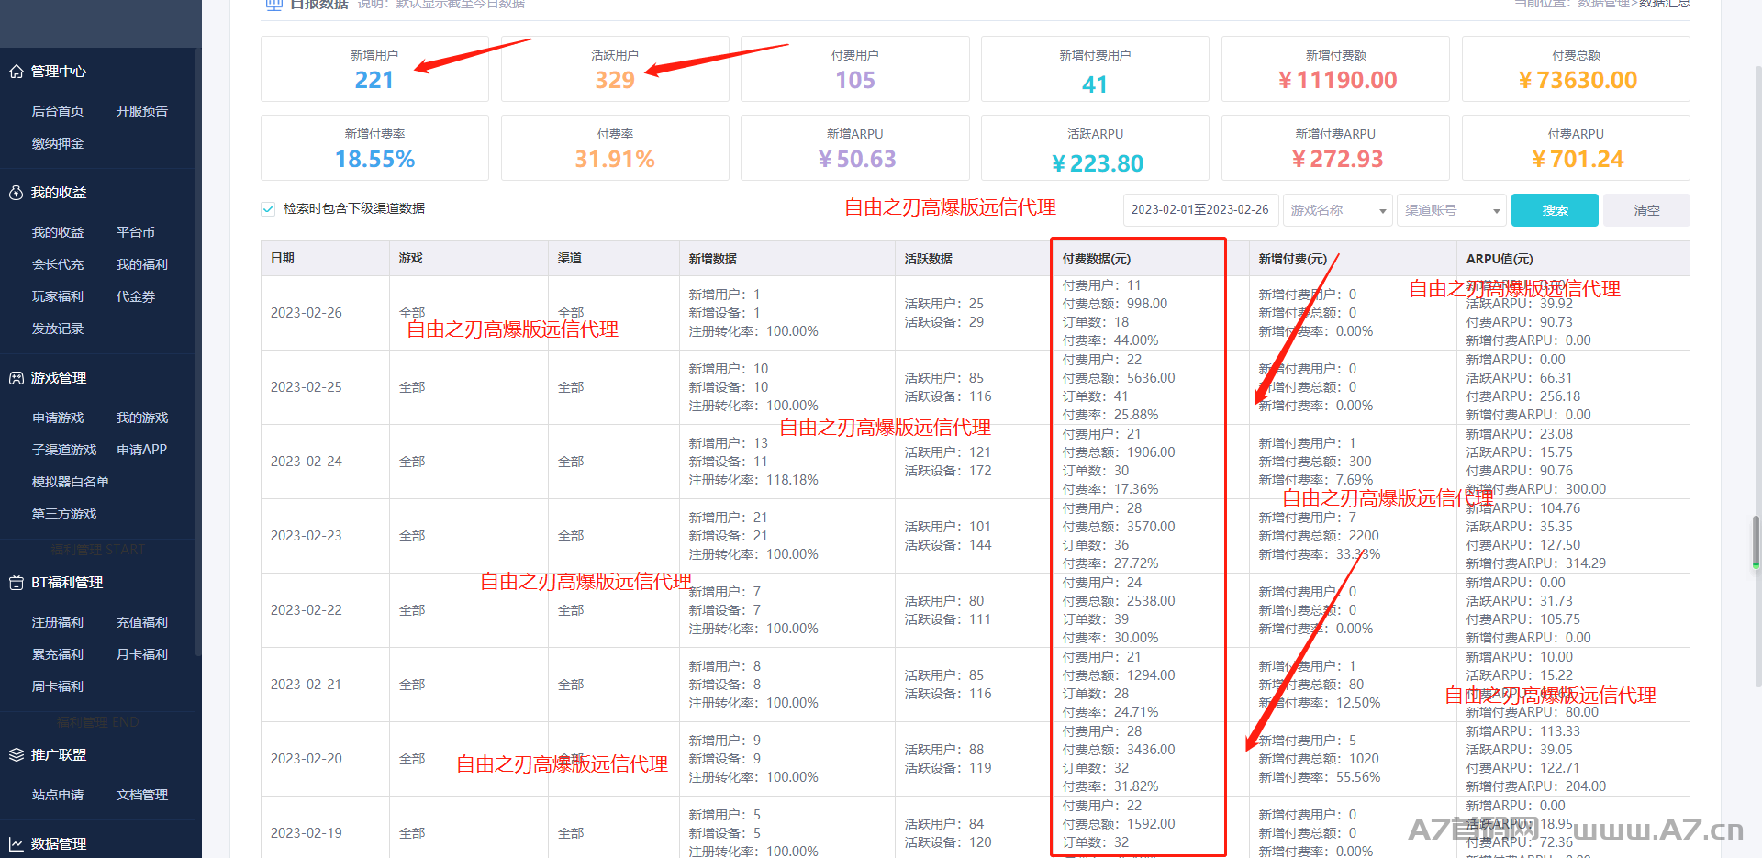Open 申请游戏 under 游戏管理
Image resolution: width=1762 pixels, height=858 pixels.
58,418
